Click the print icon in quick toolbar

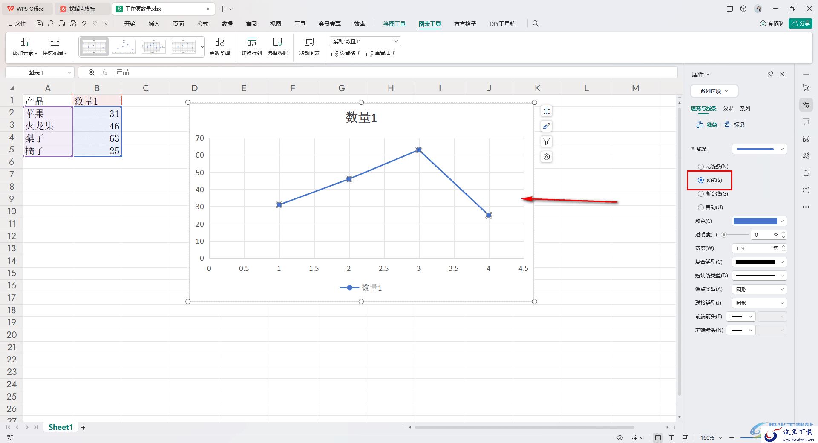click(62, 24)
